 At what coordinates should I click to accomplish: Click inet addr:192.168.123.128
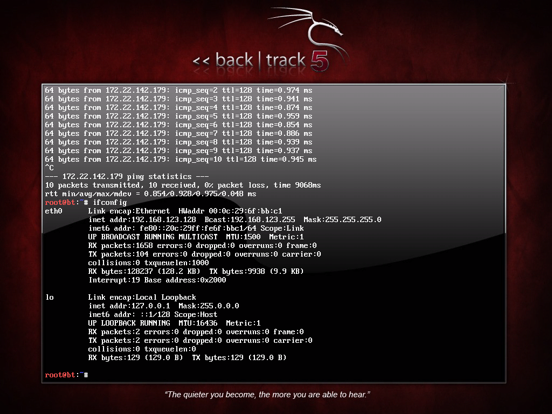142,220
